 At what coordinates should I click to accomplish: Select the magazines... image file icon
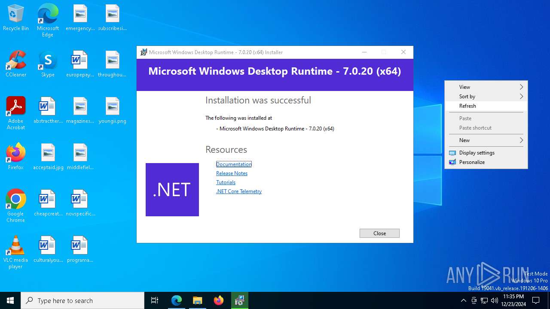click(x=80, y=111)
